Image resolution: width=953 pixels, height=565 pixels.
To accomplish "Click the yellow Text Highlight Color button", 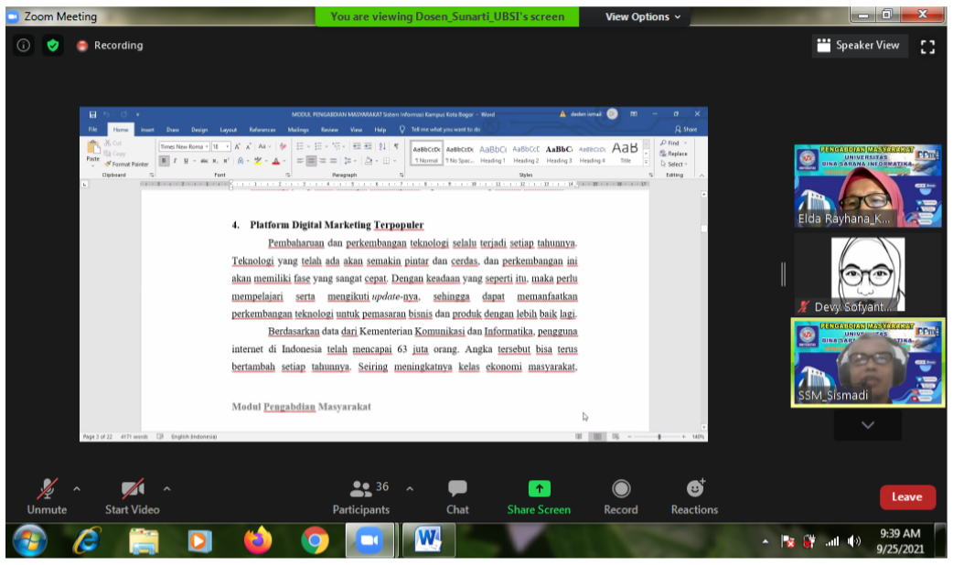I will point(258,161).
